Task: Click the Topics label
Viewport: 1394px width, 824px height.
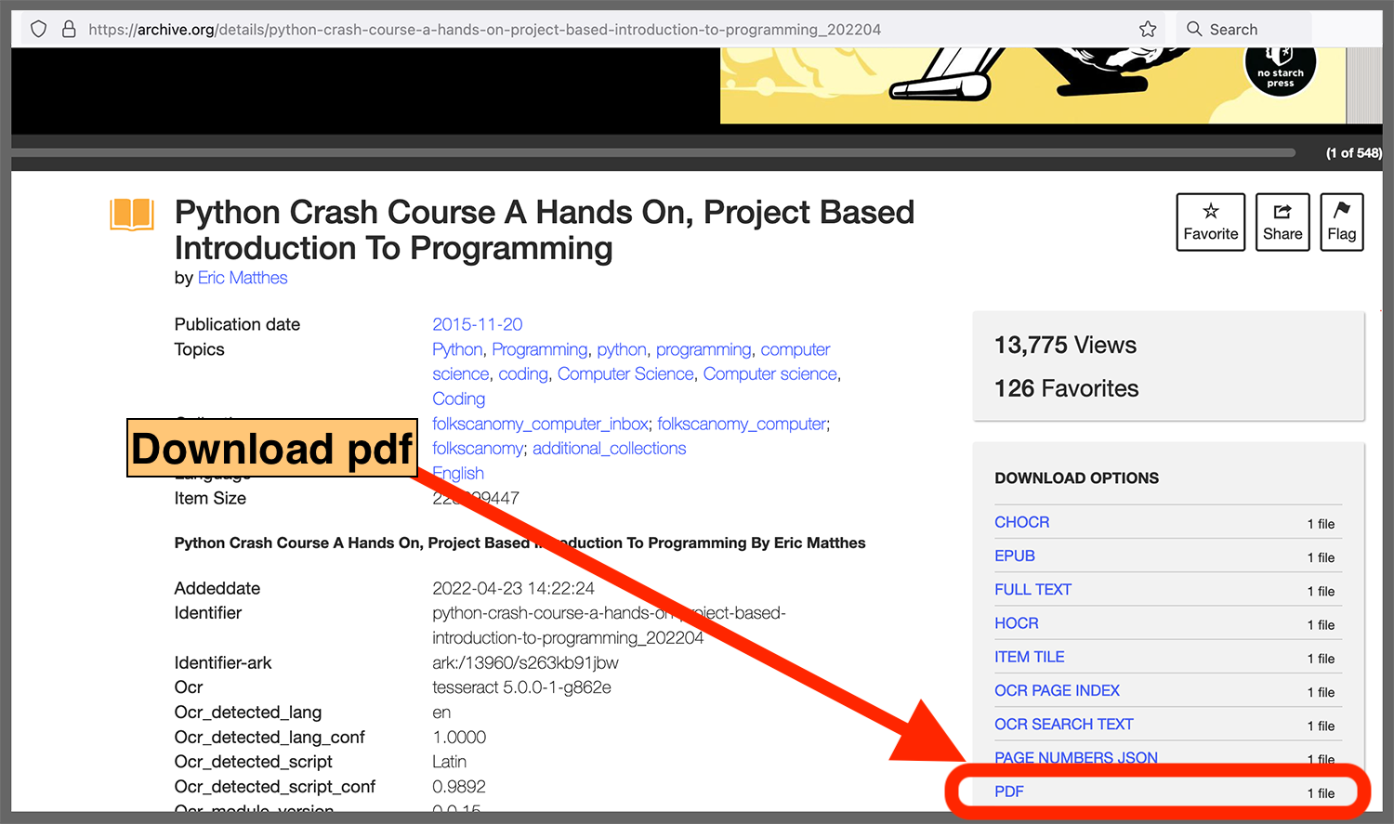Action: click(x=199, y=349)
